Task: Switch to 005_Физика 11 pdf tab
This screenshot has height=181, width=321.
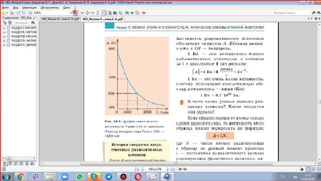Action: [x=60, y=19]
